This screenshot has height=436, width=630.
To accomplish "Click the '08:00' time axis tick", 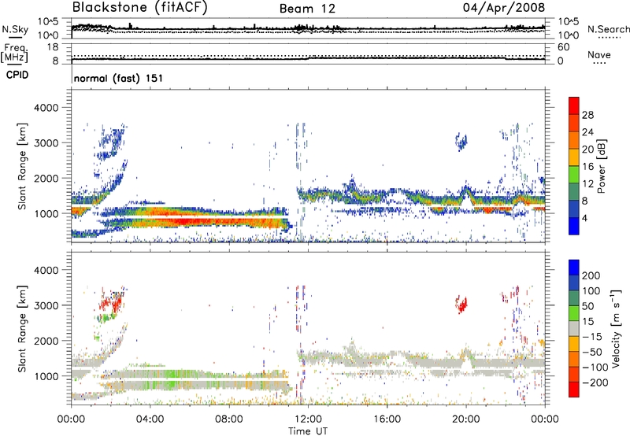I will point(229,419).
